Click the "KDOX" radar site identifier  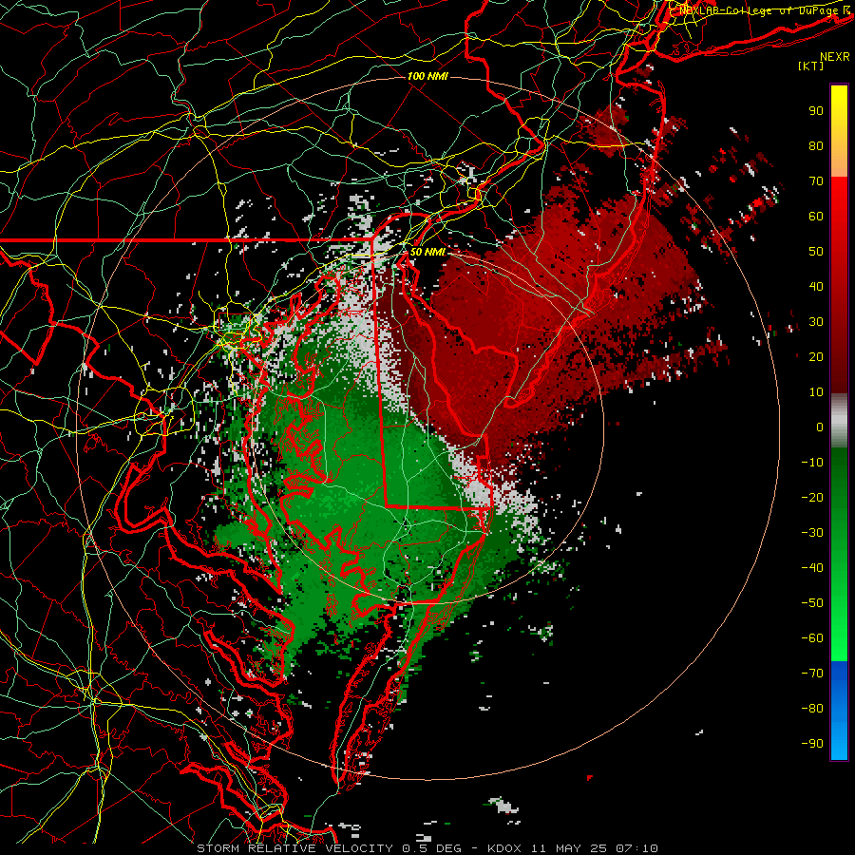504,848
